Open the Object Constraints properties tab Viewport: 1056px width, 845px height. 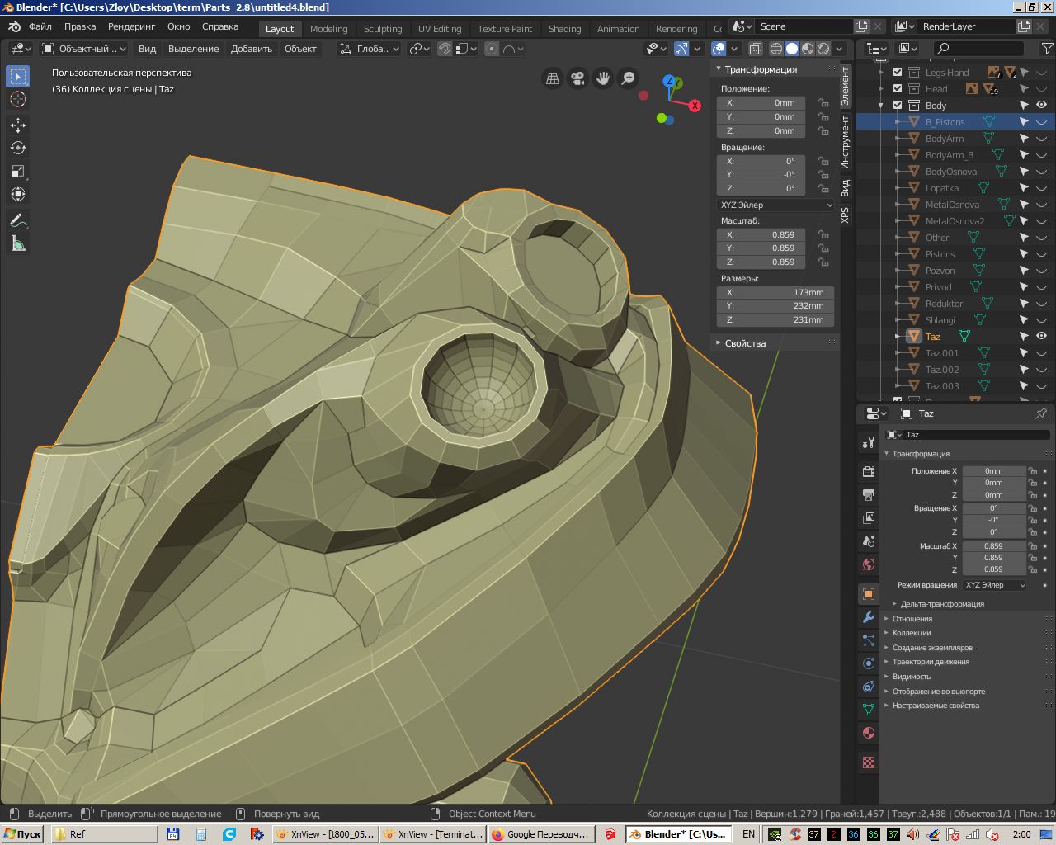(868, 687)
